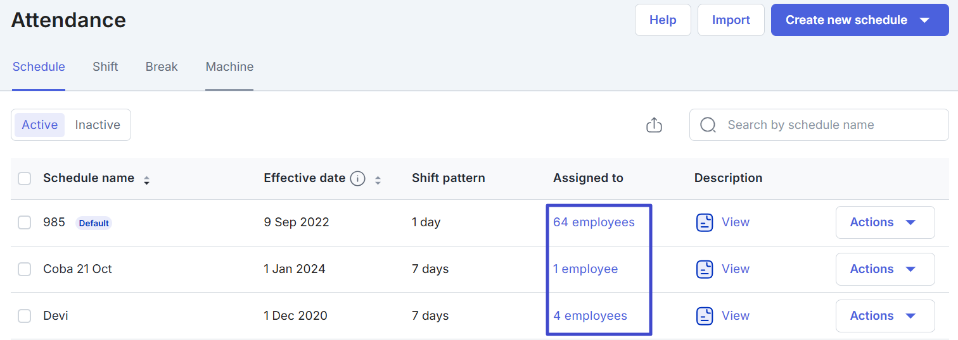Open Actions dropdown for schedule 985
Image resolution: width=958 pixels, height=340 pixels.
tap(885, 222)
